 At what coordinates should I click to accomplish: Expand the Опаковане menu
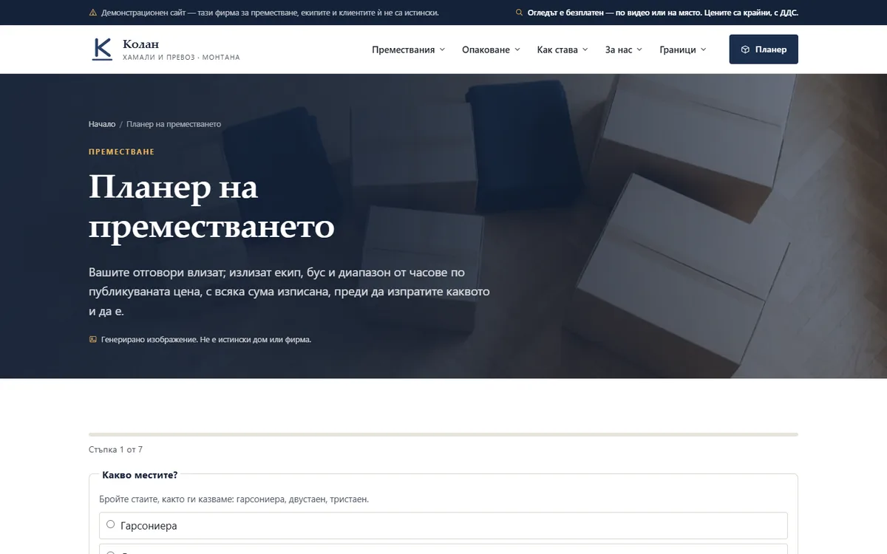point(491,49)
